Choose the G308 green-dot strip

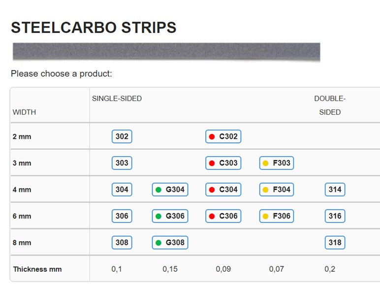click(x=170, y=242)
